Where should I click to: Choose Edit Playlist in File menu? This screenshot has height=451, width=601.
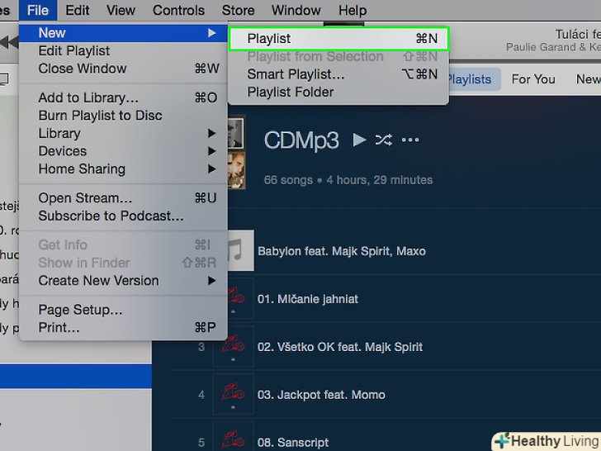pos(123,50)
